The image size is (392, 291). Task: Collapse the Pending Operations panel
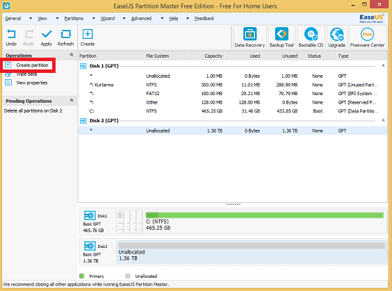click(x=72, y=101)
